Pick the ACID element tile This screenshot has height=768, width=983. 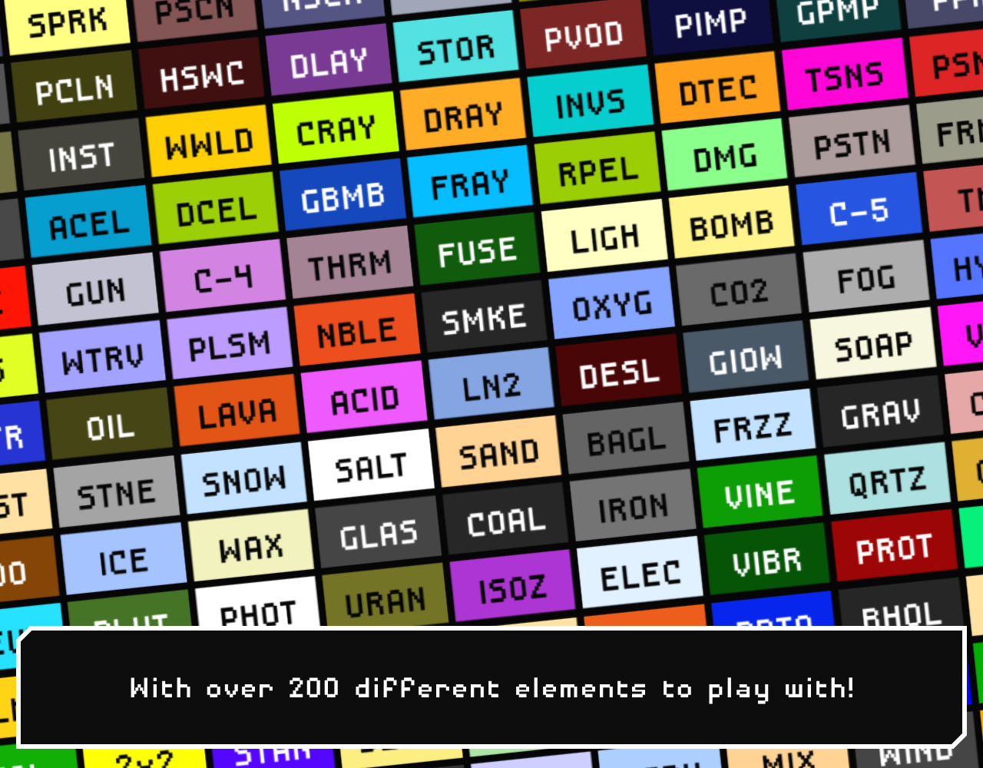point(366,398)
